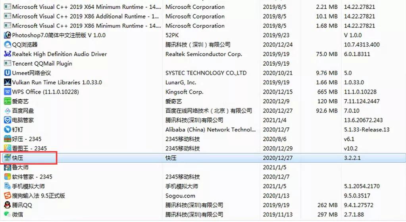The image size is (406, 222).
Task: Select the 快压 program name
Action: pyautogui.click(x=17, y=158)
